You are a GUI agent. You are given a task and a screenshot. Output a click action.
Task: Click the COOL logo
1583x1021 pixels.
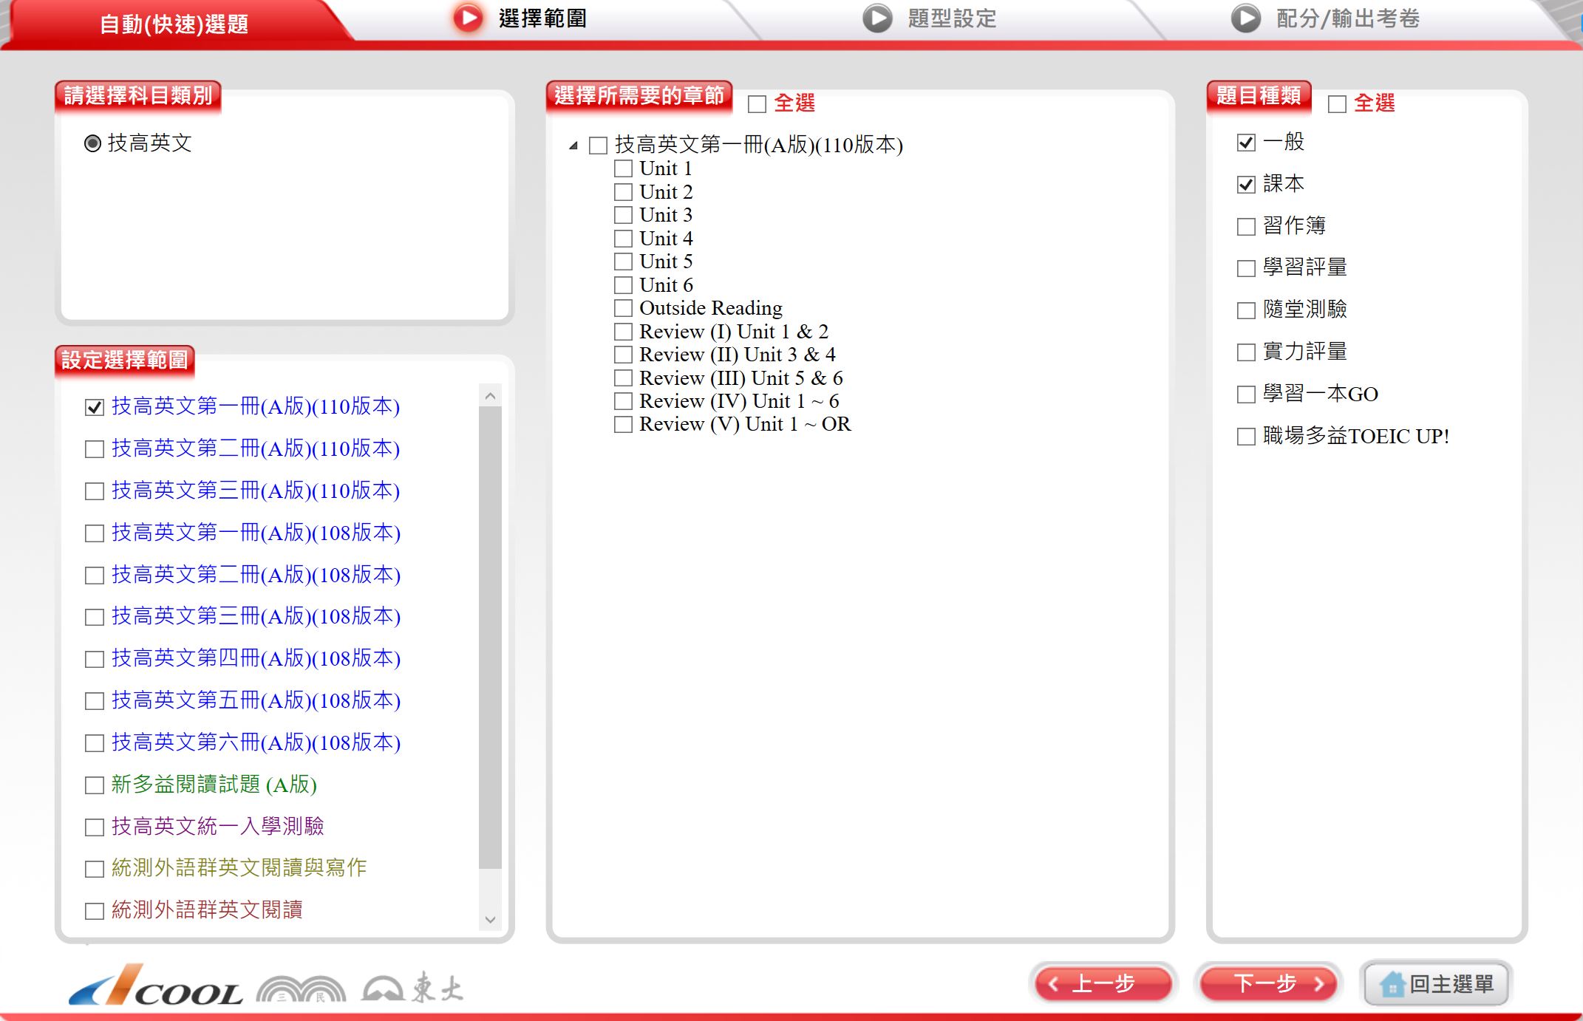156,986
